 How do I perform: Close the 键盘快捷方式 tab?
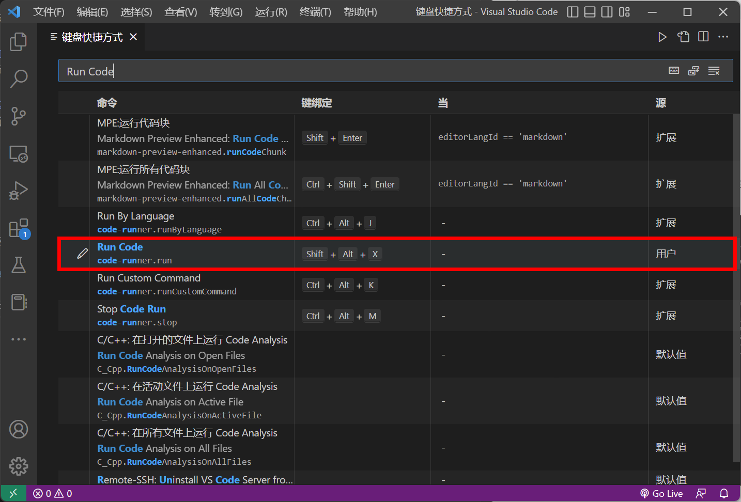click(x=133, y=37)
